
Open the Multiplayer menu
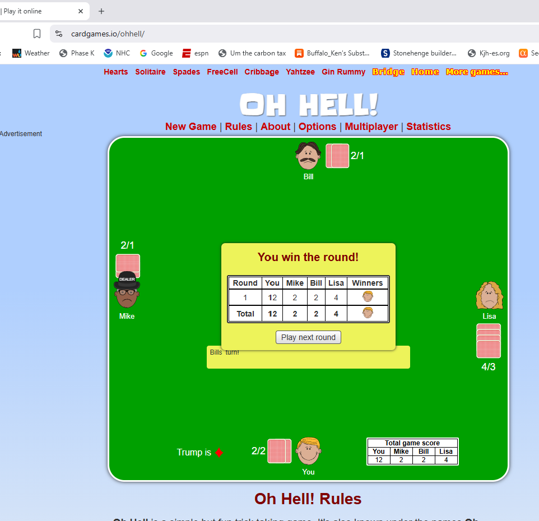[x=371, y=127]
